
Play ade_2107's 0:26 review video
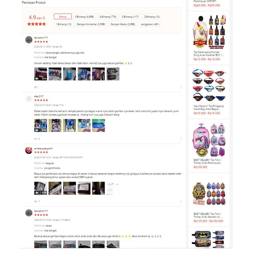pos(41,125)
